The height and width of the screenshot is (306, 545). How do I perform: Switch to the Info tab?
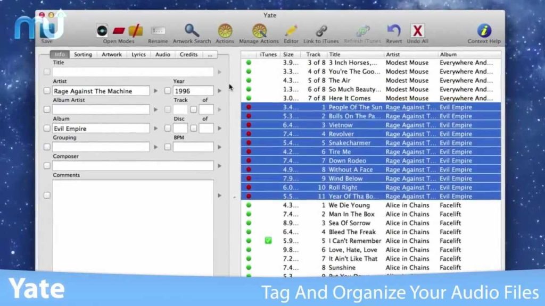(x=60, y=55)
